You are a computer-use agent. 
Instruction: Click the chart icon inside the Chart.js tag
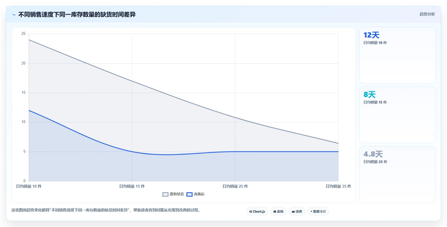pyautogui.click(x=251, y=211)
